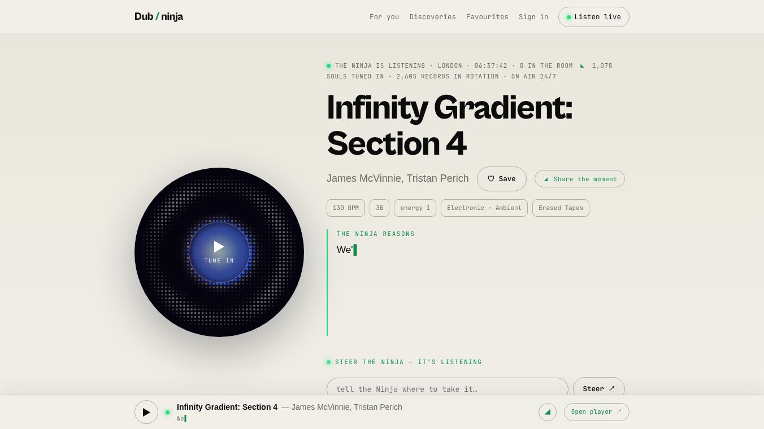Focus the 'tell the Ninja' text field

pyautogui.click(x=448, y=388)
